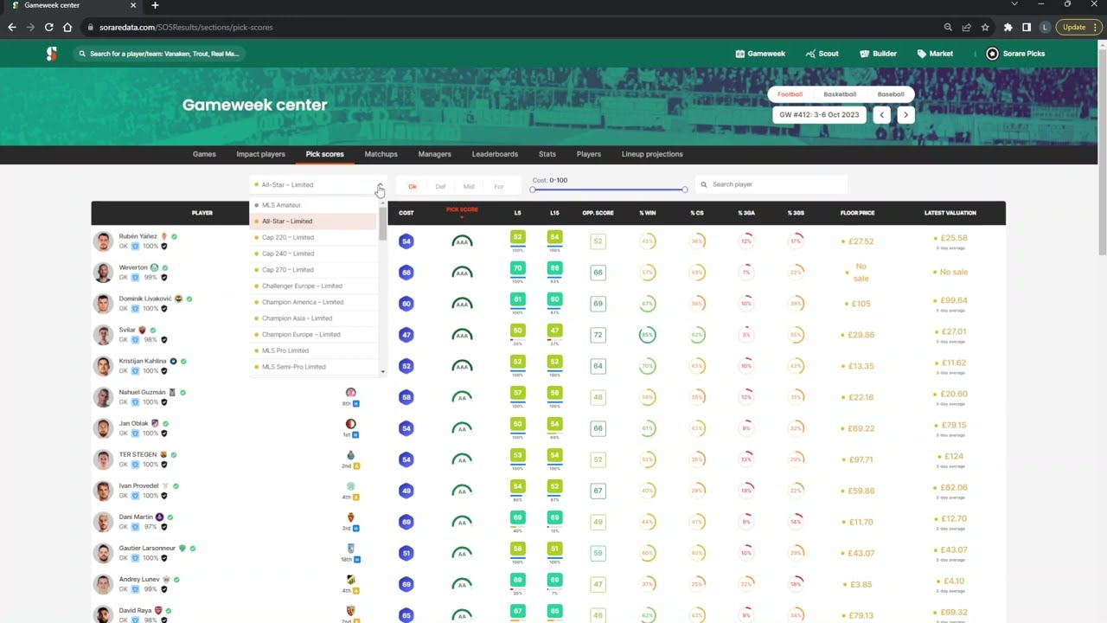Click Rubén Yáñez player avatar
The height and width of the screenshot is (623, 1107).
tap(104, 241)
